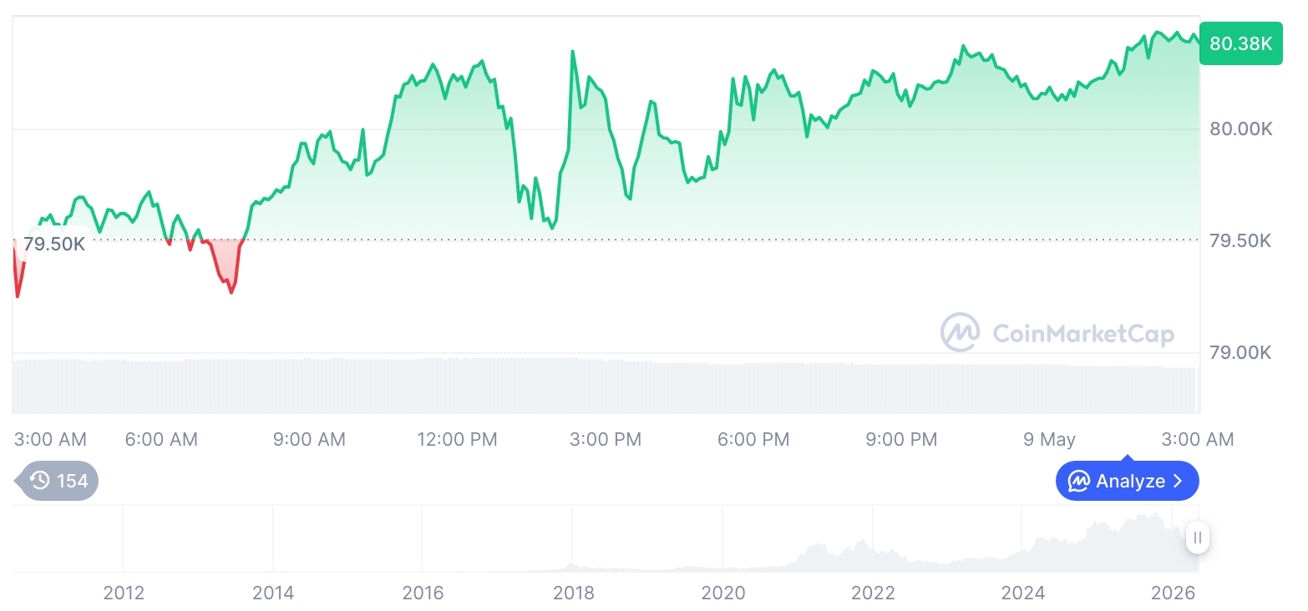Click the range slider pause-bars handle
Screen dimensions: 1308x611
1198,538
